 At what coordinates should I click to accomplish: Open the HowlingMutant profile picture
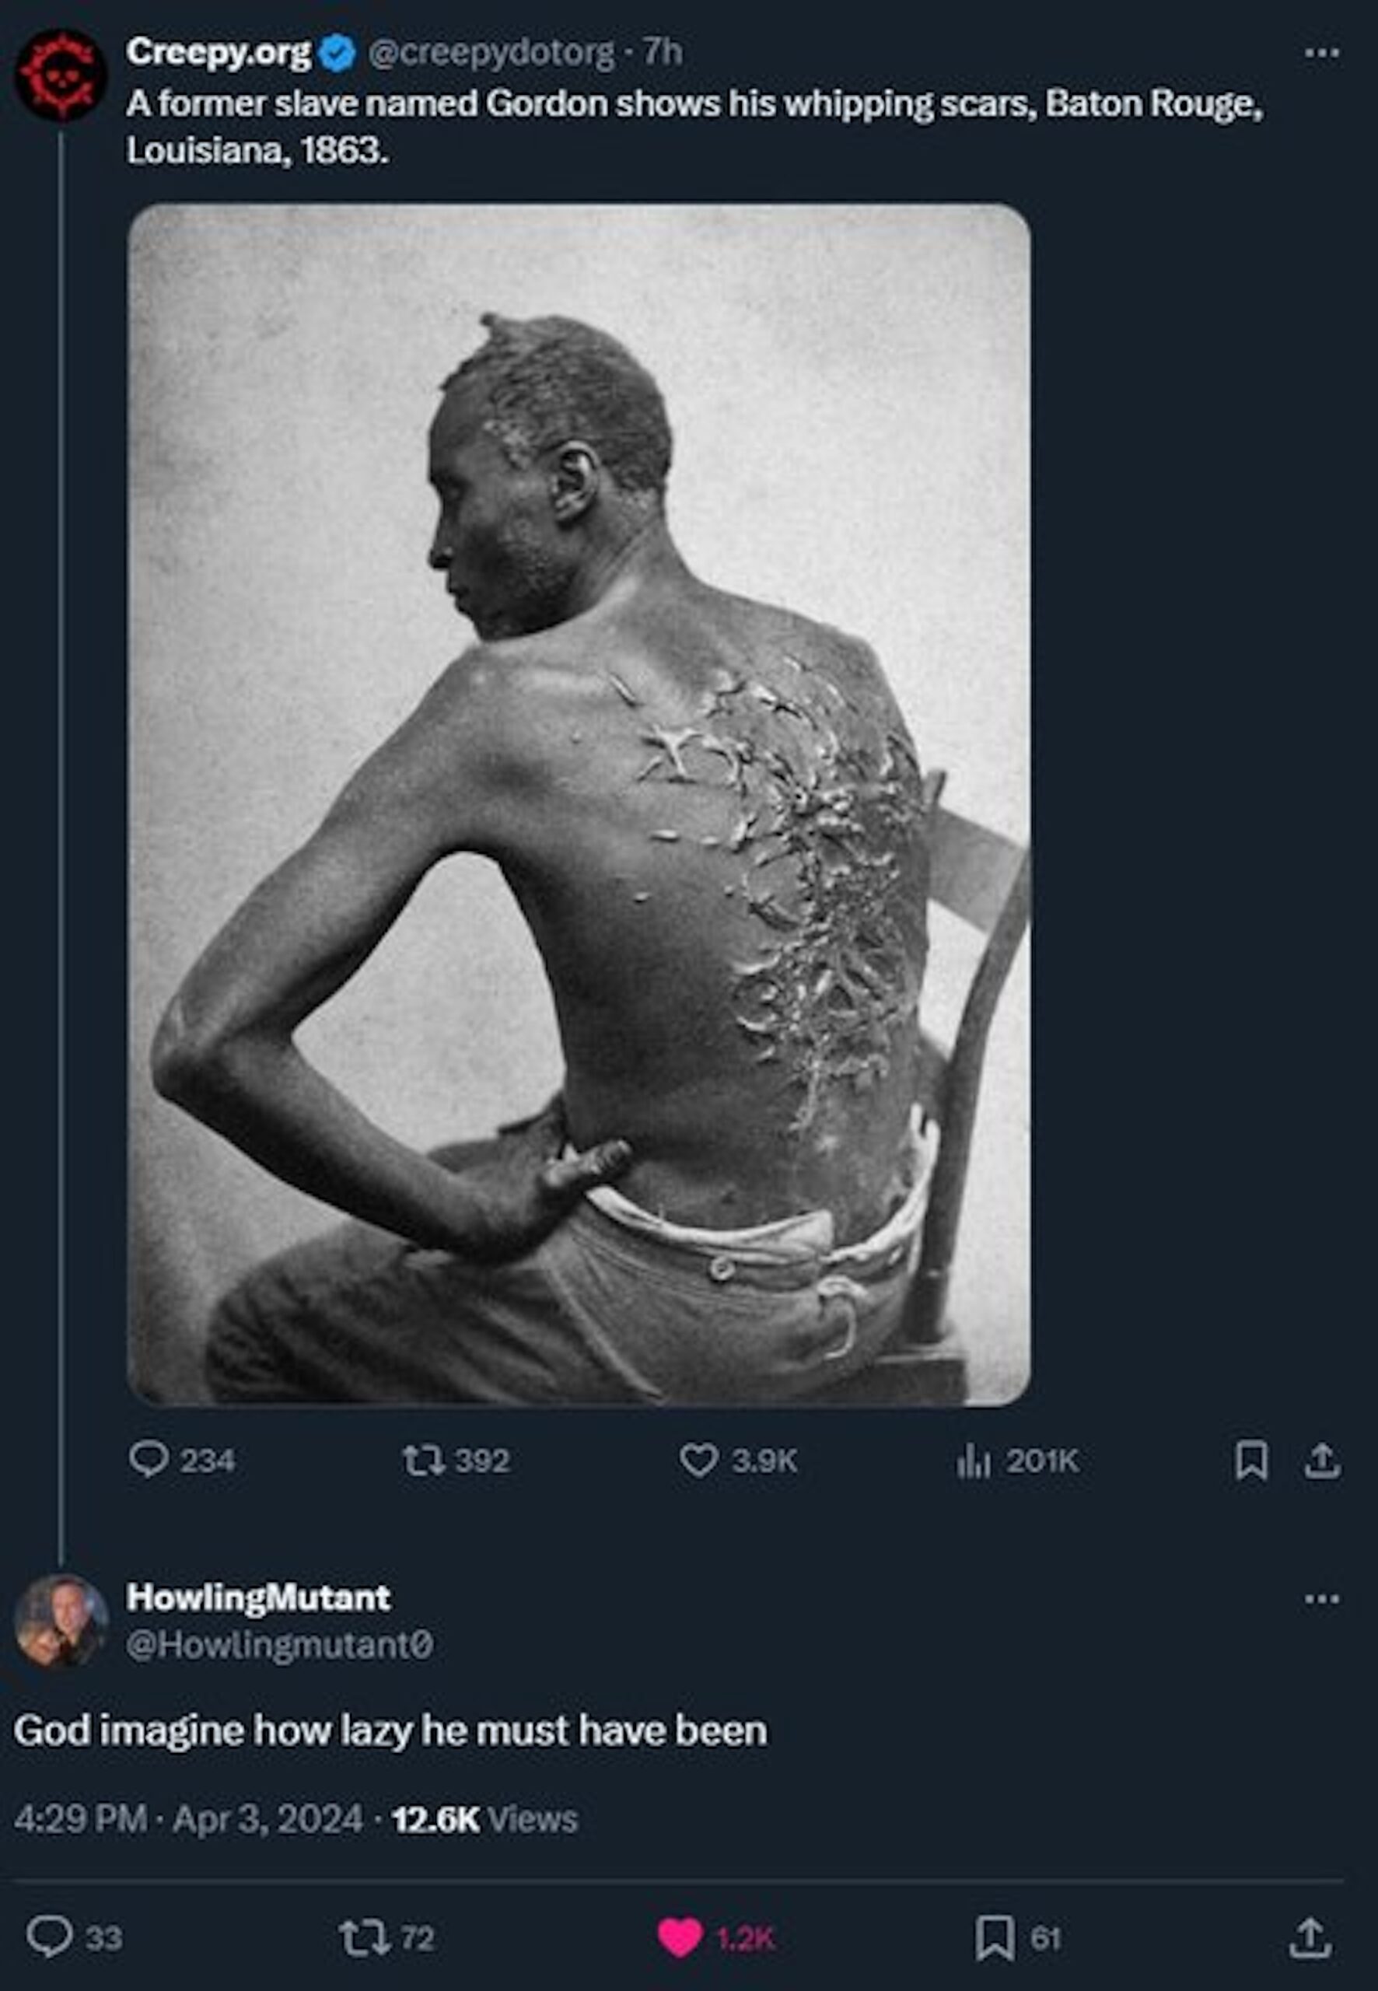[61, 1620]
